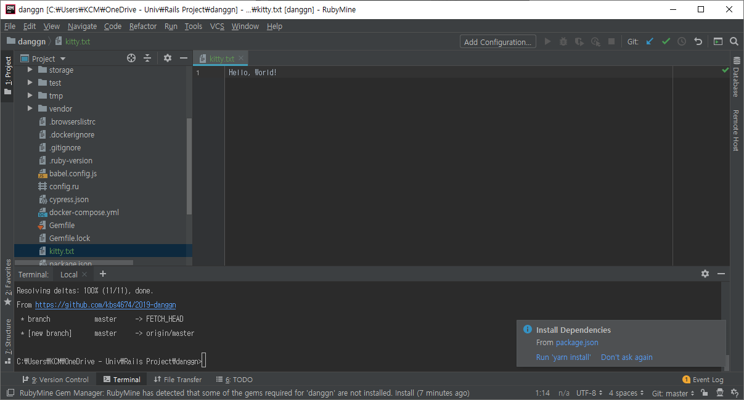744x400 pixels.
Task: Open the 9: Version Control tool window
Action: pos(55,380)
